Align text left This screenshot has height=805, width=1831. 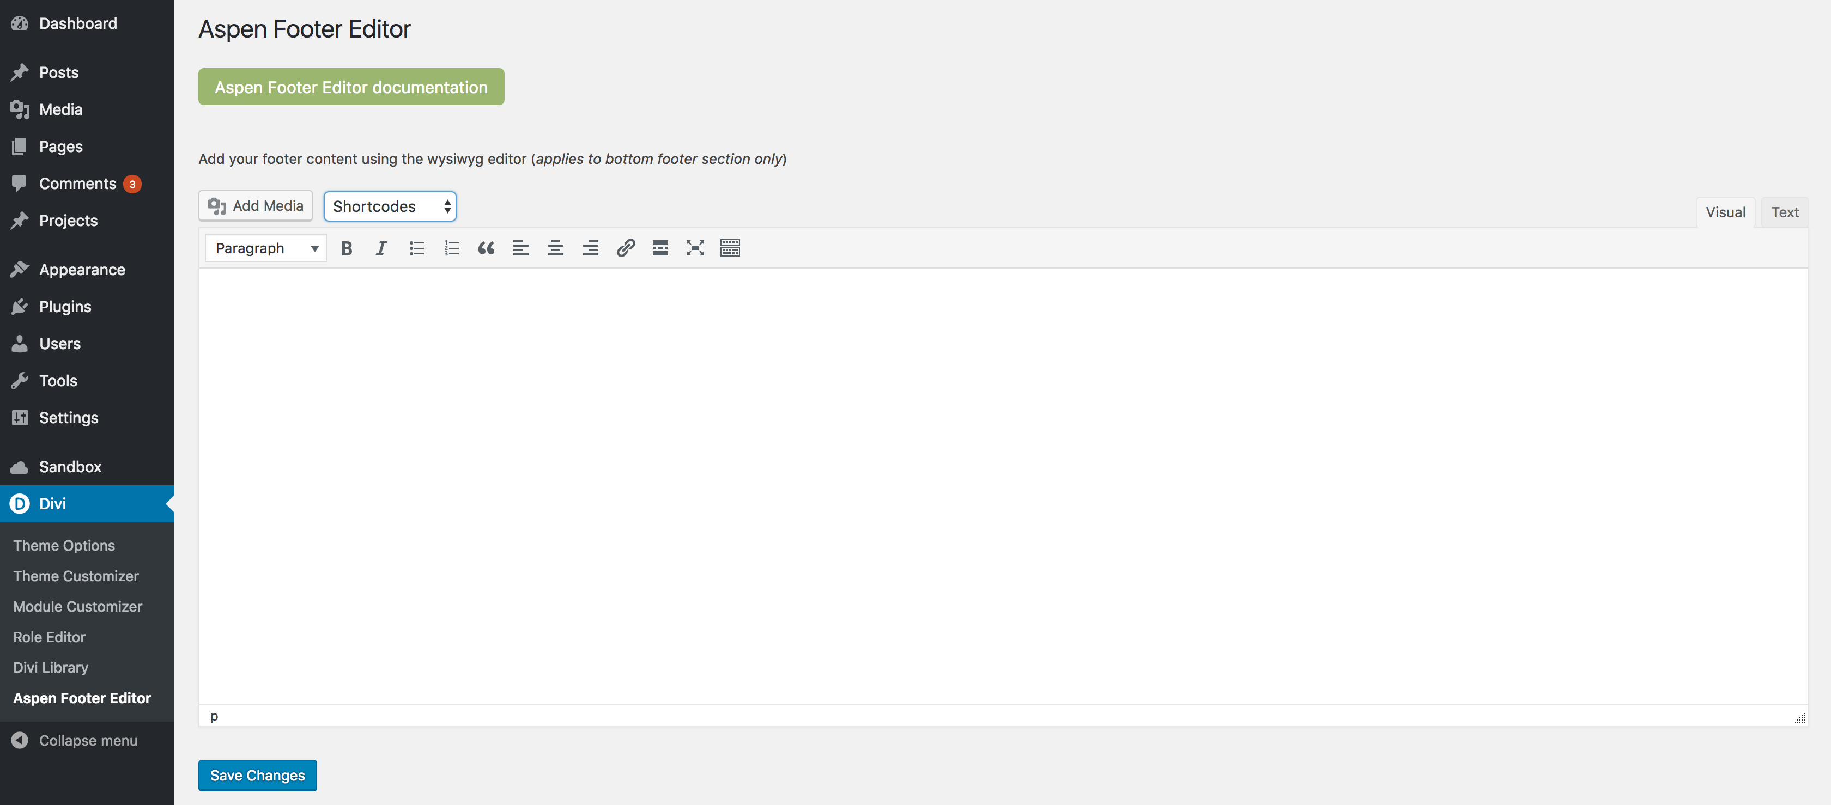pyautogui.click(x=521, y=248)
